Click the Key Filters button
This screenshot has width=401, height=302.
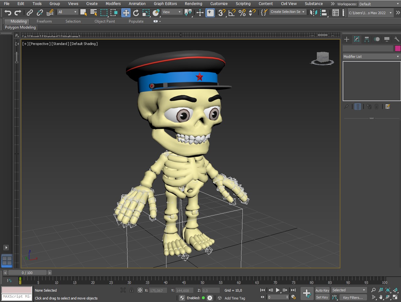353,298
